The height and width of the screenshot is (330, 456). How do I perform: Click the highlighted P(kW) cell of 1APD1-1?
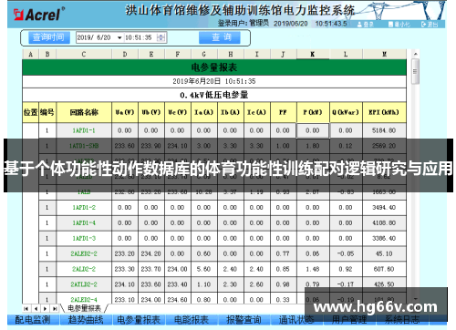point(313,130)
